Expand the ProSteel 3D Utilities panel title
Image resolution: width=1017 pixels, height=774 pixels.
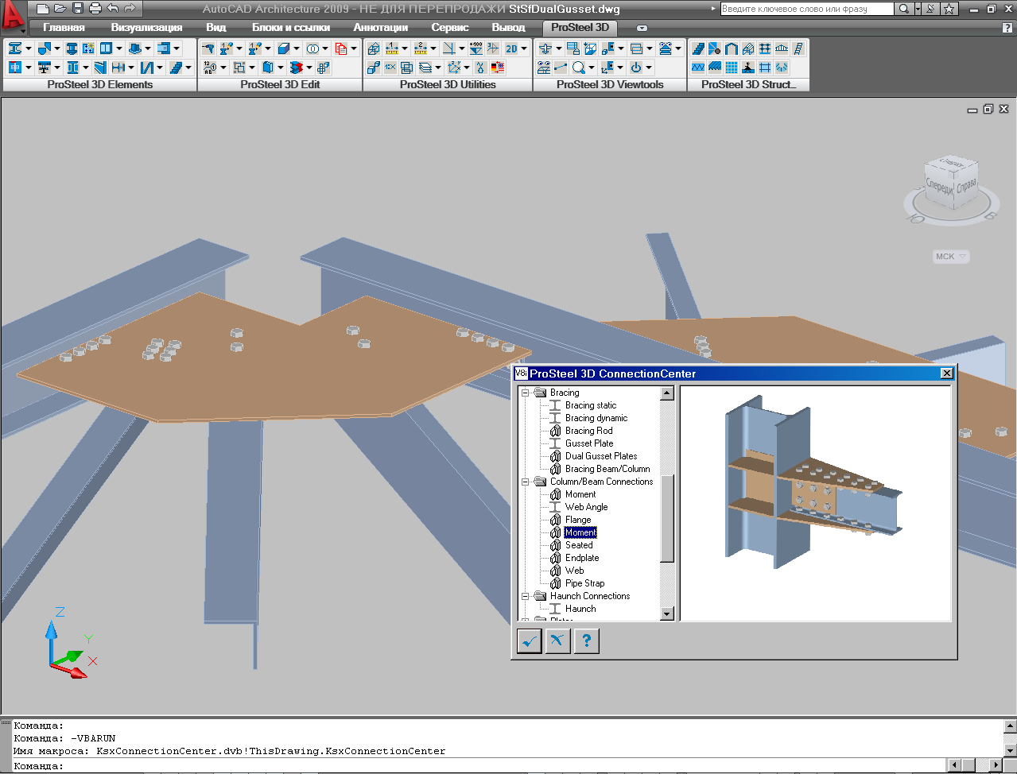click(x=448, y=84)
